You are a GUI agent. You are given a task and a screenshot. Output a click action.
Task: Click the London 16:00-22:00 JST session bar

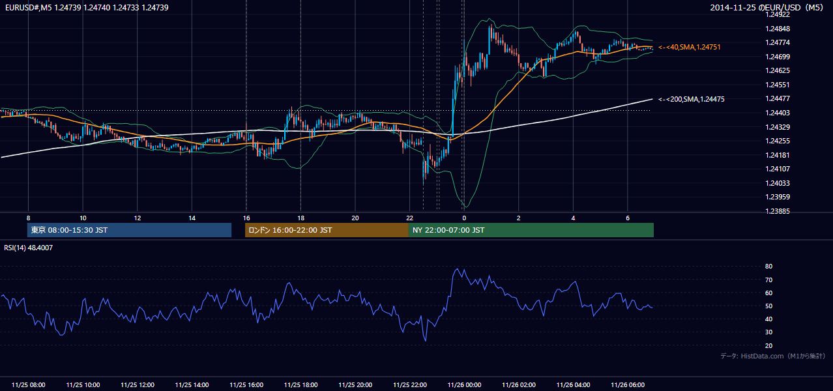pos(327,230)
